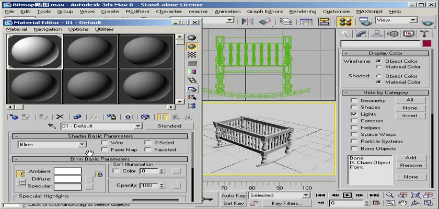Click Maximize Viewport Toggle icon

click(x=429, y=203)
